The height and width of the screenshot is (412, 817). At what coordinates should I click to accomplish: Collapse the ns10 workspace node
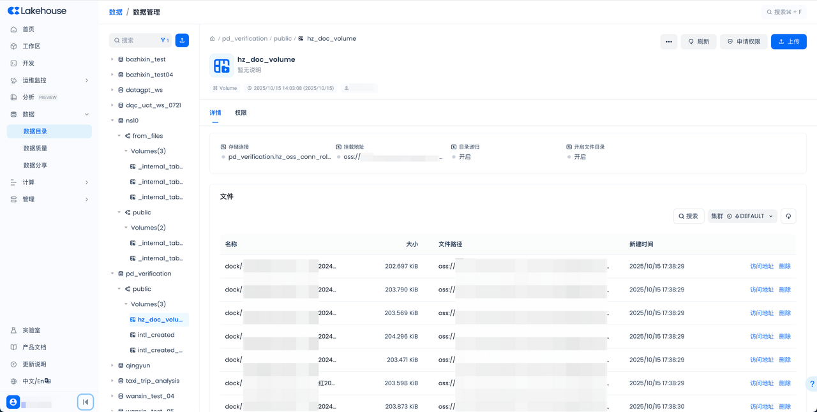[112, 121]
